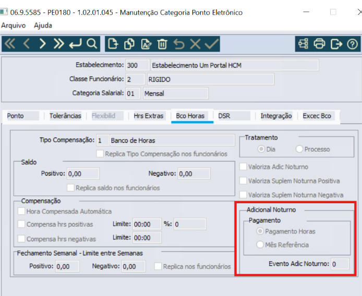Check Replica nos funcionários in Fechamento Semanal

(x=158, y=266)
